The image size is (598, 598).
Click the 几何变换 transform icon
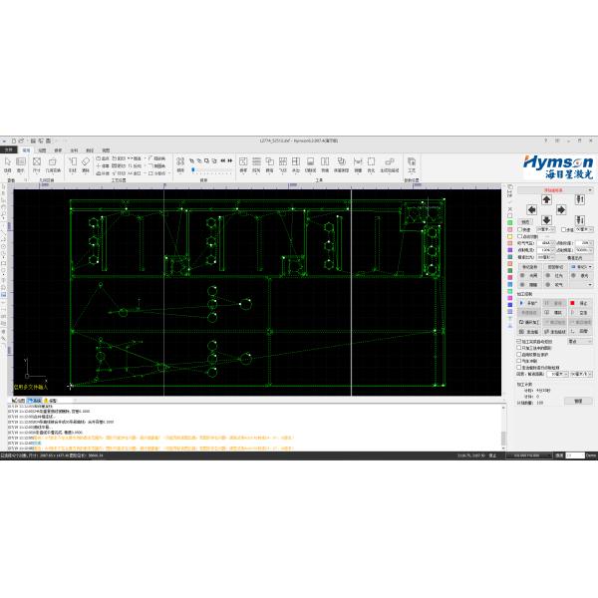click(54, 162)
